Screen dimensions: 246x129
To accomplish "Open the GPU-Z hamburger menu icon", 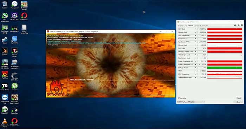I will (x=242, y=25).
